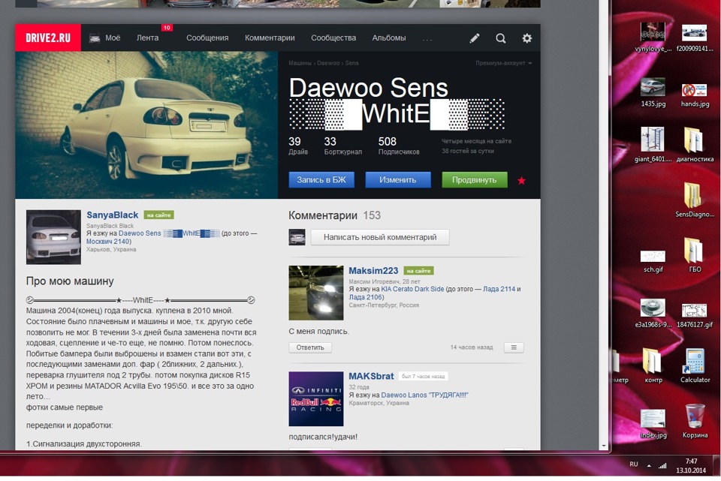Open index.jpg desktop file
Image resolution: width=721 pixels, height=481 pixels.
[653, 423]
